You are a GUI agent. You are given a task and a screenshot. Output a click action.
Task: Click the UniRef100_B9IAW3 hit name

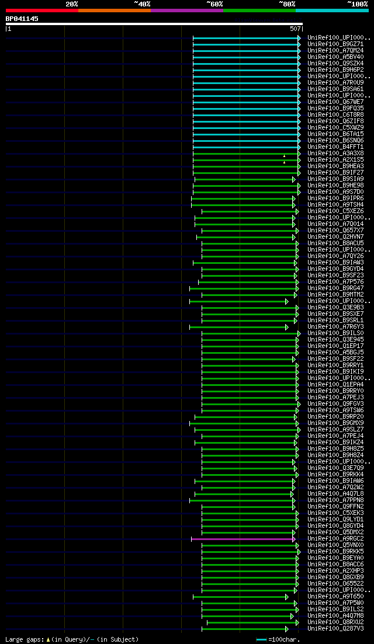(335, 263)
